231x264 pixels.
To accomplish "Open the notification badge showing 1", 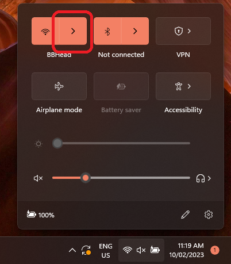I will coord(215,250).
